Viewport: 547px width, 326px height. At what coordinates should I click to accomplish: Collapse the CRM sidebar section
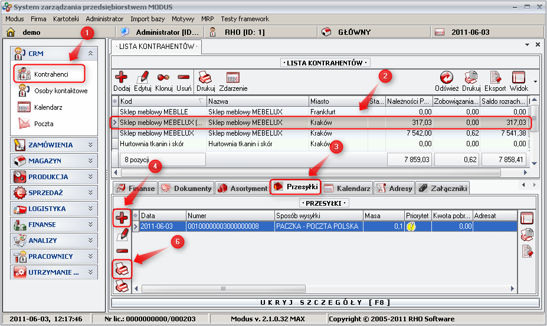(x=90, y=54)
